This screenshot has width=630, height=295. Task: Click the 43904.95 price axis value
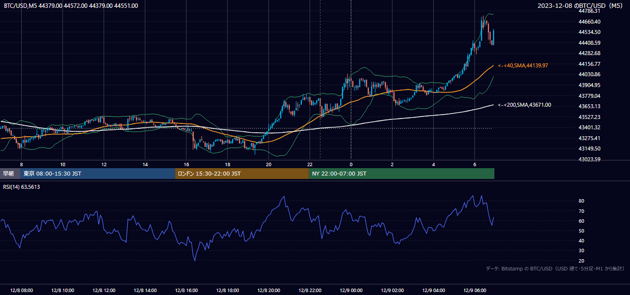590,85
